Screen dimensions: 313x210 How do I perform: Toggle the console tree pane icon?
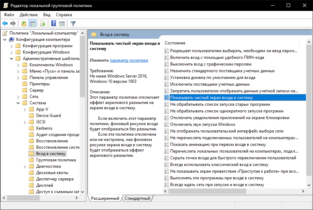(x=32, y=24)
